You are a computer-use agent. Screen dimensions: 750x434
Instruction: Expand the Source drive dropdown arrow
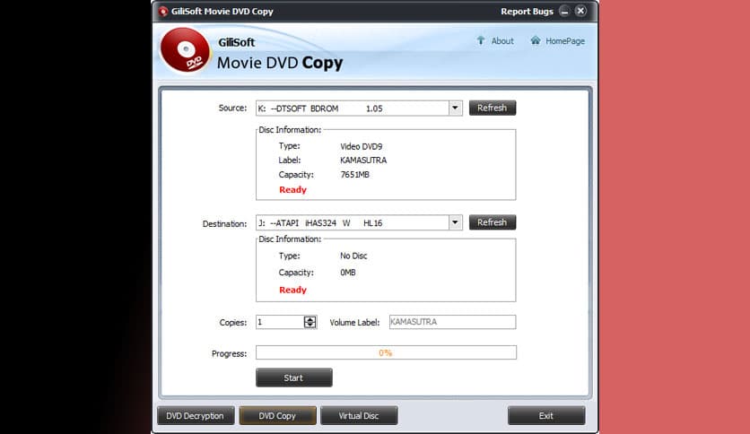click(x=455, y=108)
